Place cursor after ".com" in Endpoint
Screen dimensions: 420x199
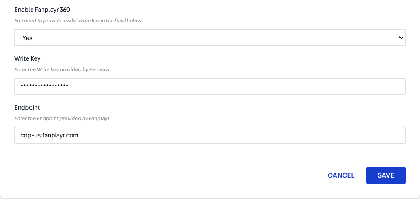(79, 135)
